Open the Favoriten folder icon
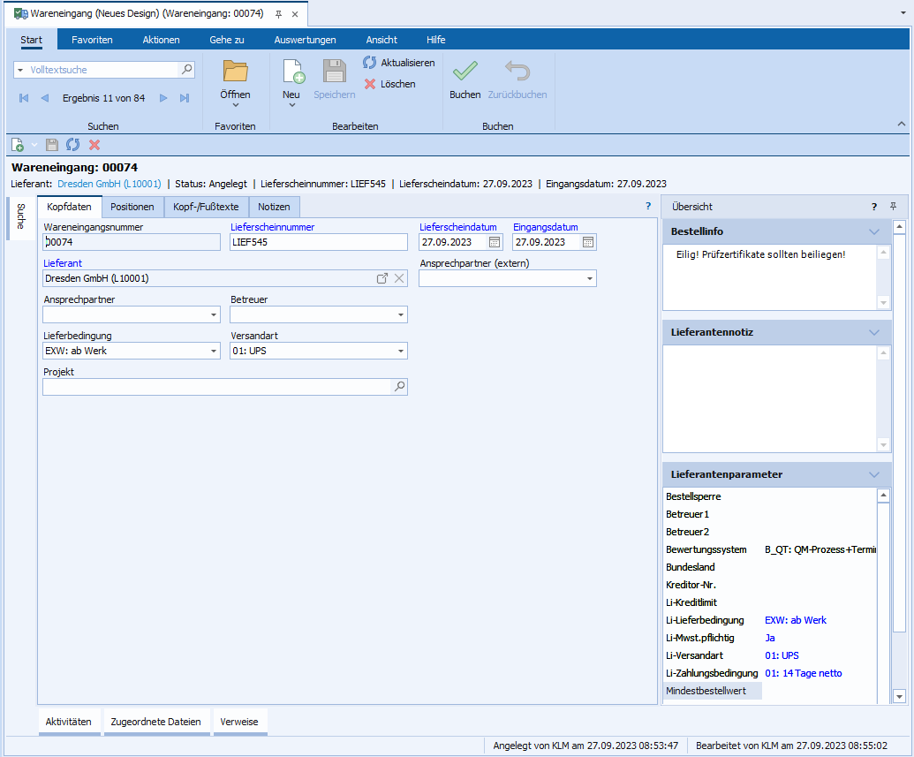Screen dimensions: 914x757 coord(235,72)
